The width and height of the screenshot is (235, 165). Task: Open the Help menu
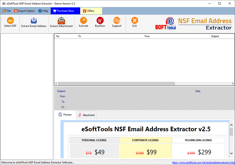pyautogui.click(x=43, y=11)
